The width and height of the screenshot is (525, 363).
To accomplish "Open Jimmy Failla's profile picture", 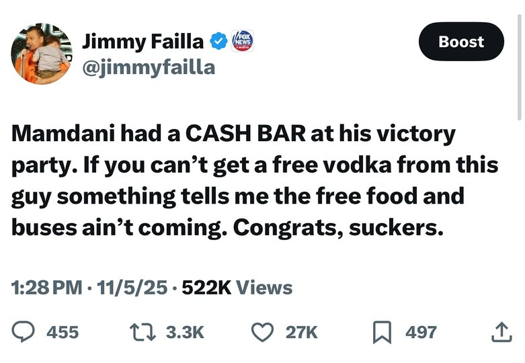I will 41,54.
